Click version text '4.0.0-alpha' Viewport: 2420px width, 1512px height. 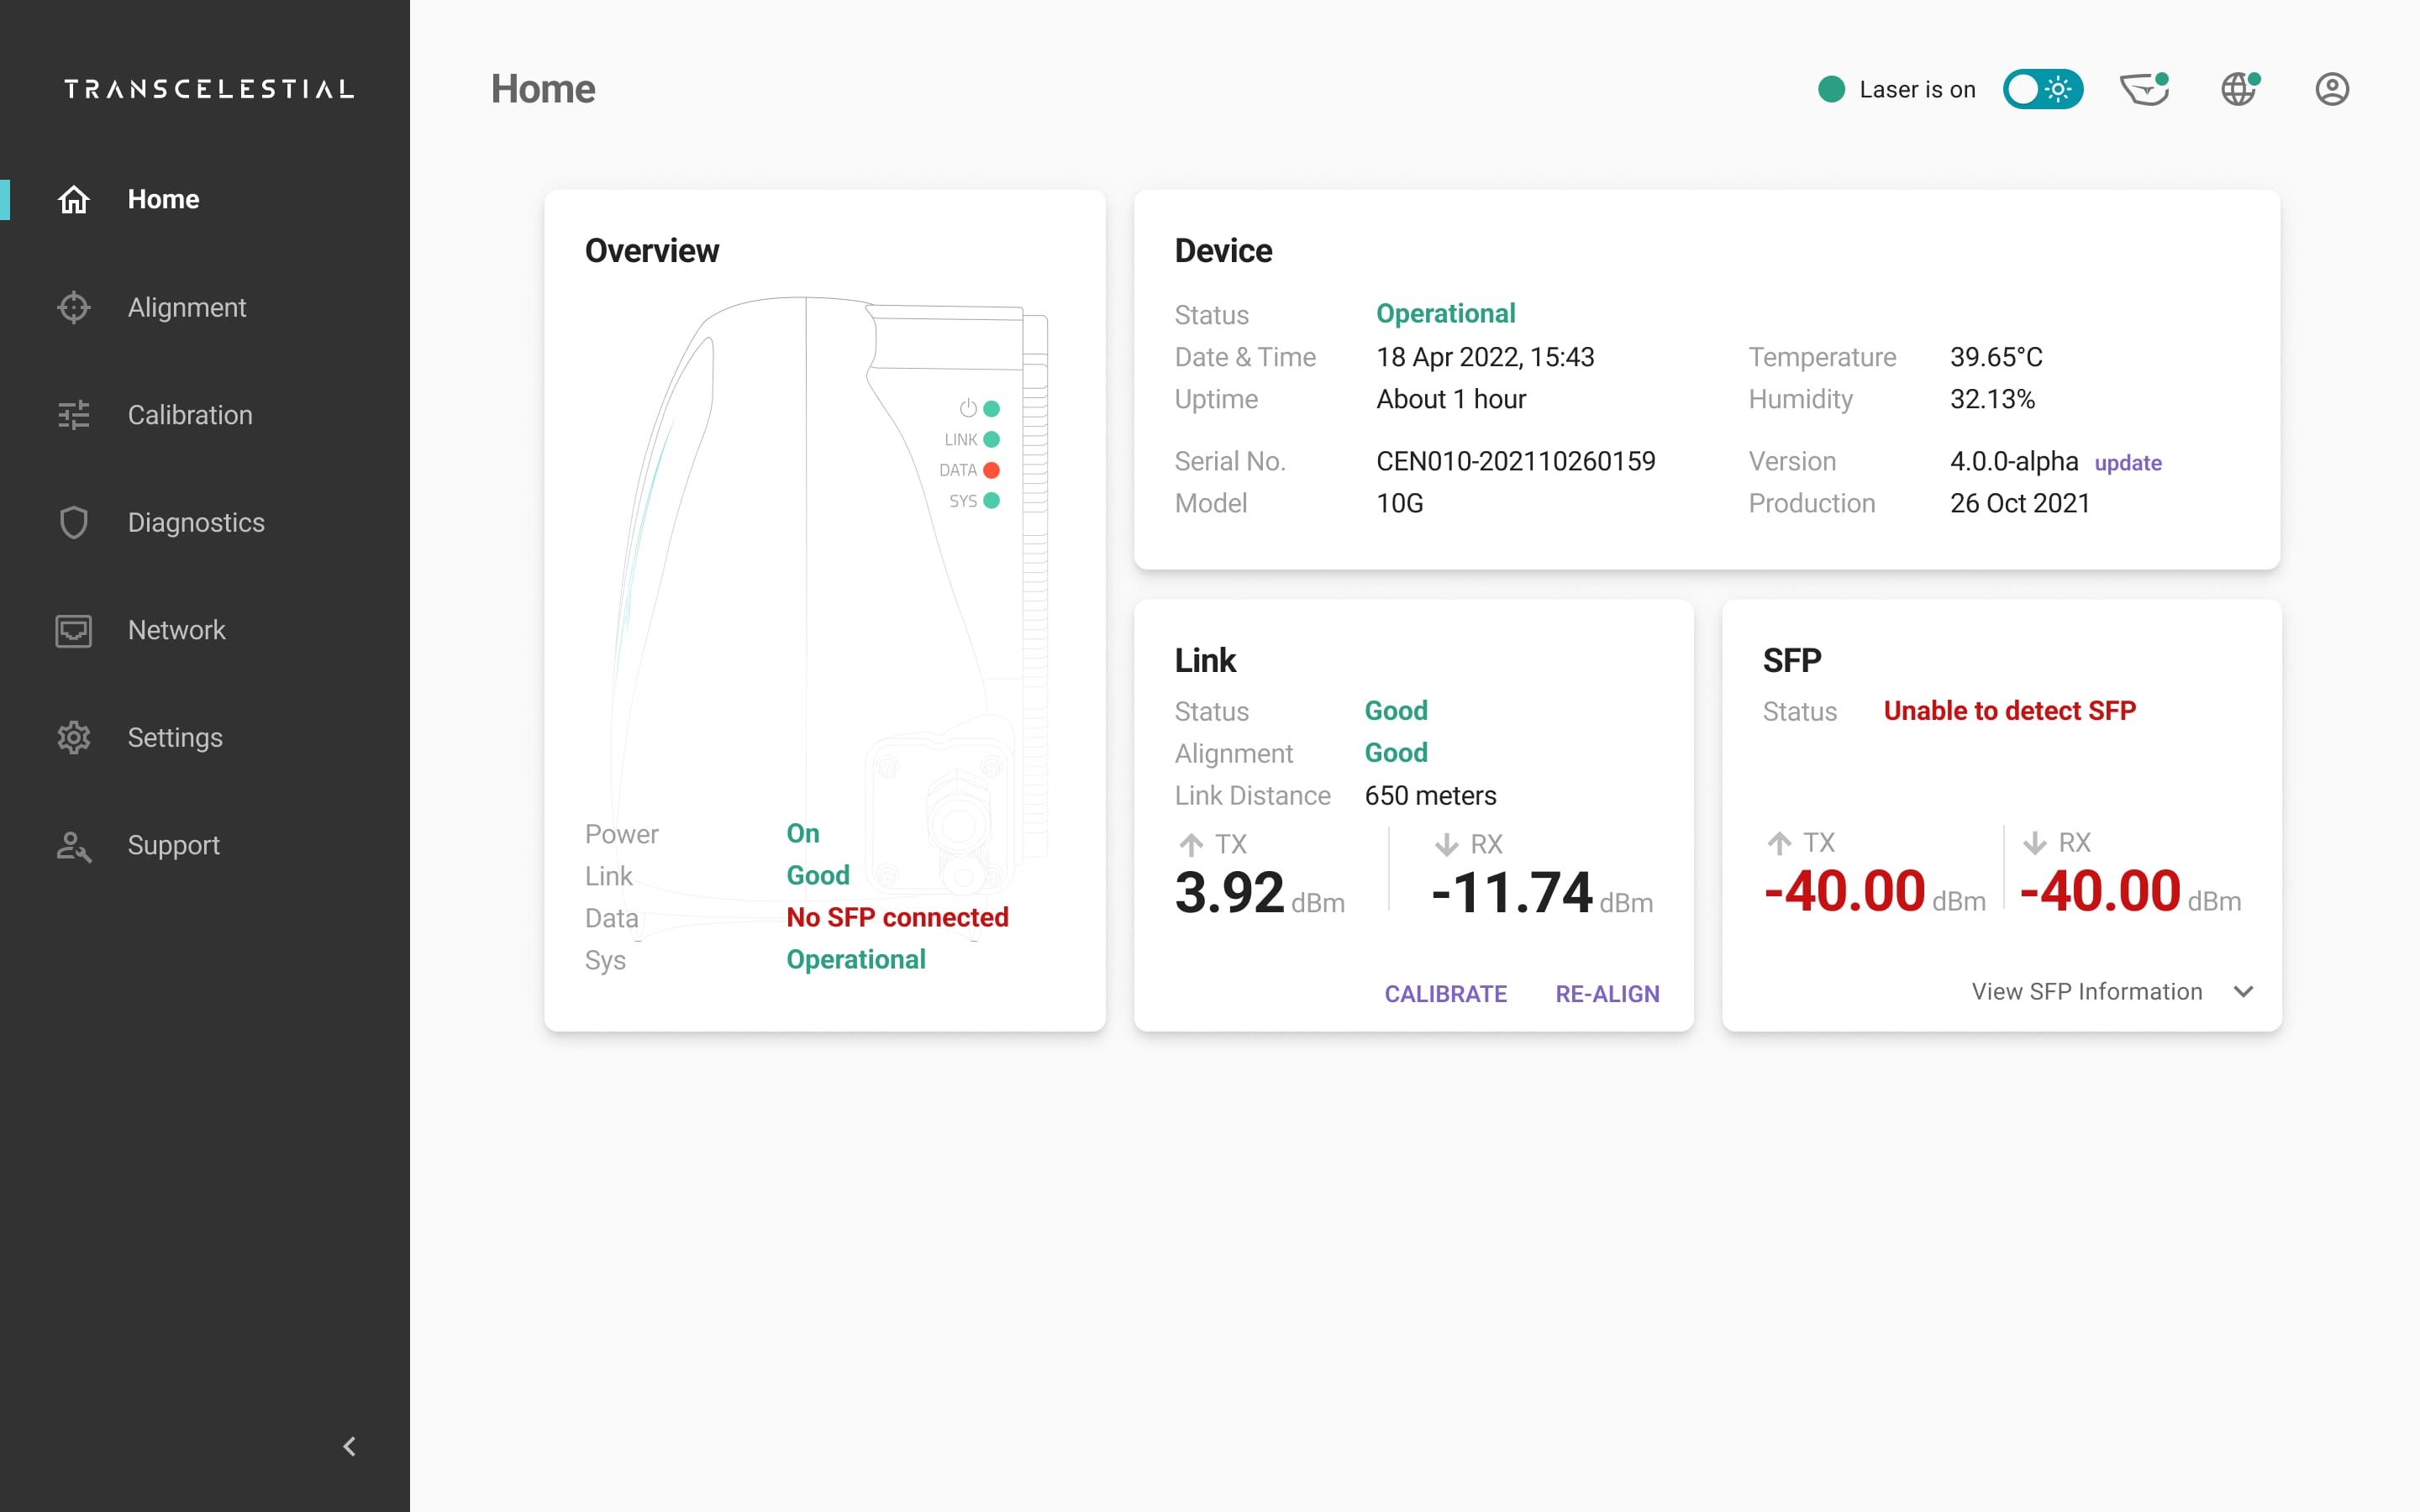pyautogui.click(x=2014, y=461)
